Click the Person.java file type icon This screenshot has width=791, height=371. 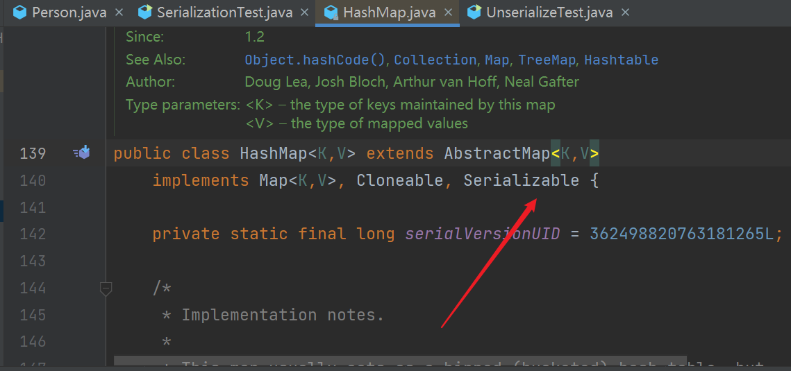coord(19,12)
